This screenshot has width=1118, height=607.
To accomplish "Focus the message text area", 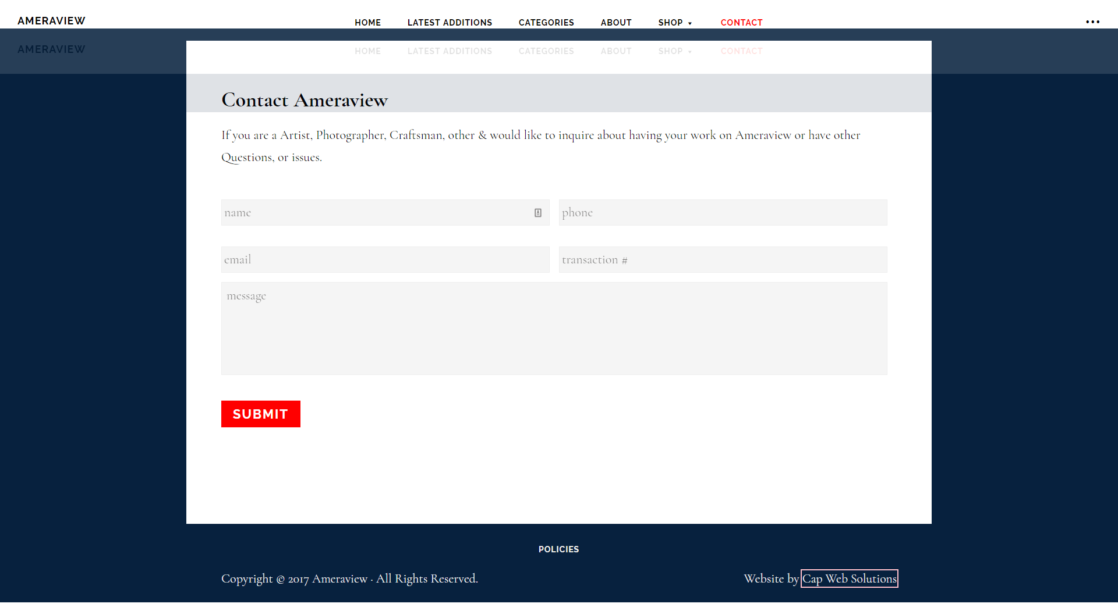I will point(554,329).
